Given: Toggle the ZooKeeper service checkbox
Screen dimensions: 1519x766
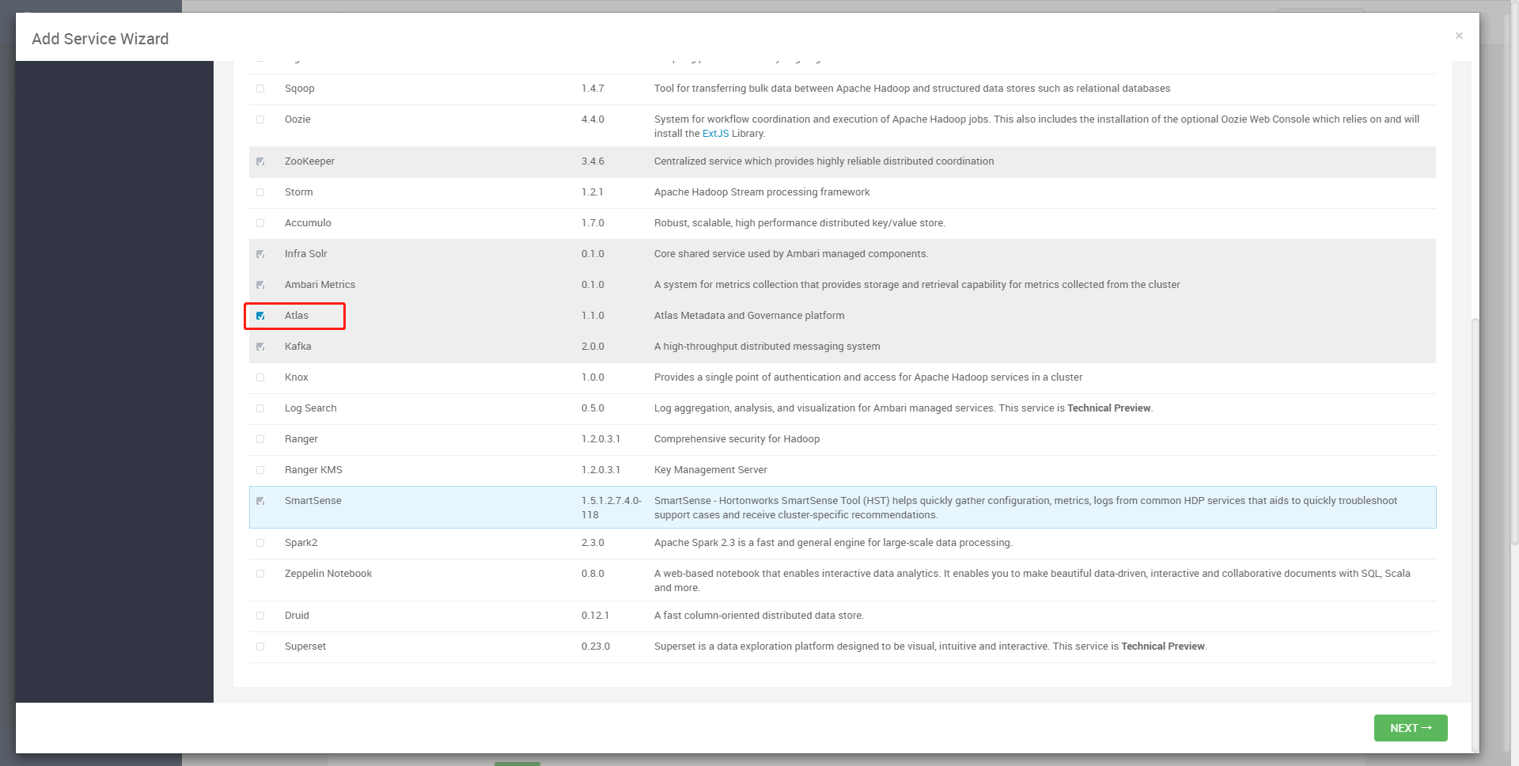Looking at the screenshot, I should [260, 161].
